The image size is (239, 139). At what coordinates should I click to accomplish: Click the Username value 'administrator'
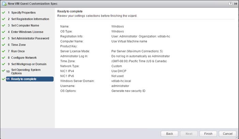(x=120, y=86)
